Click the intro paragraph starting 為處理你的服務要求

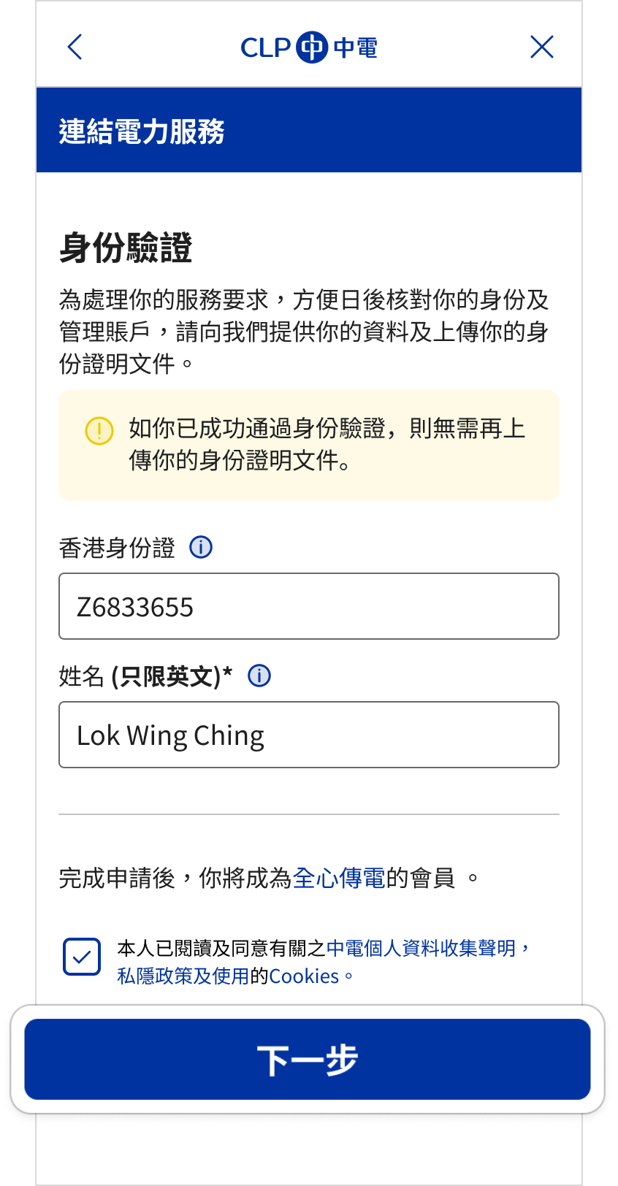(304, 332)
